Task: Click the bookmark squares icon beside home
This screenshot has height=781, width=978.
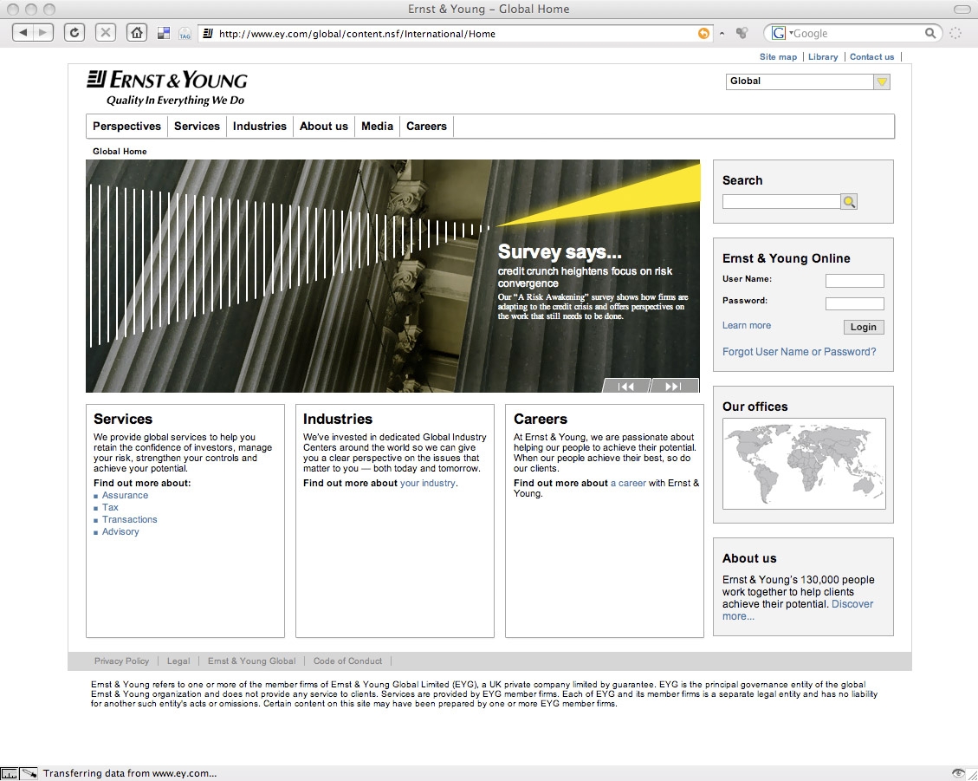Action: pos(164,33)
